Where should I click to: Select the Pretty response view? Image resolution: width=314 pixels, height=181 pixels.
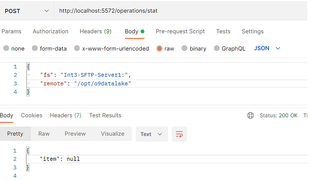click(15, 134)
